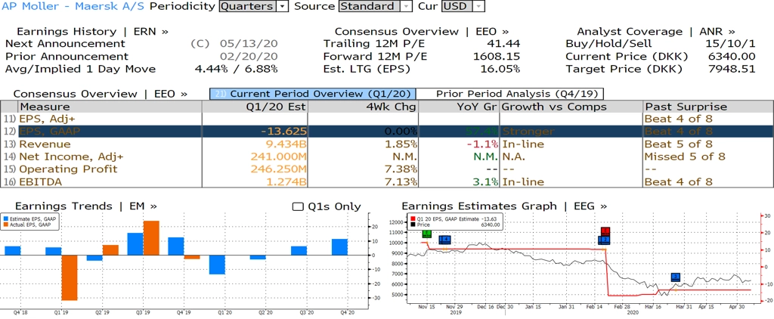The image size is (774, 319).
Task: Open the Cur USD currency dropdown
Action: coord(463,6)
